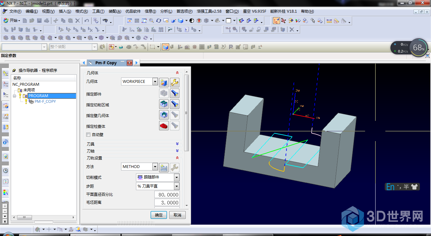The height and width of the screenshot is (236, 431).
Task: Select PM-F_COPY operation in navigator
Action: [45, 102]
